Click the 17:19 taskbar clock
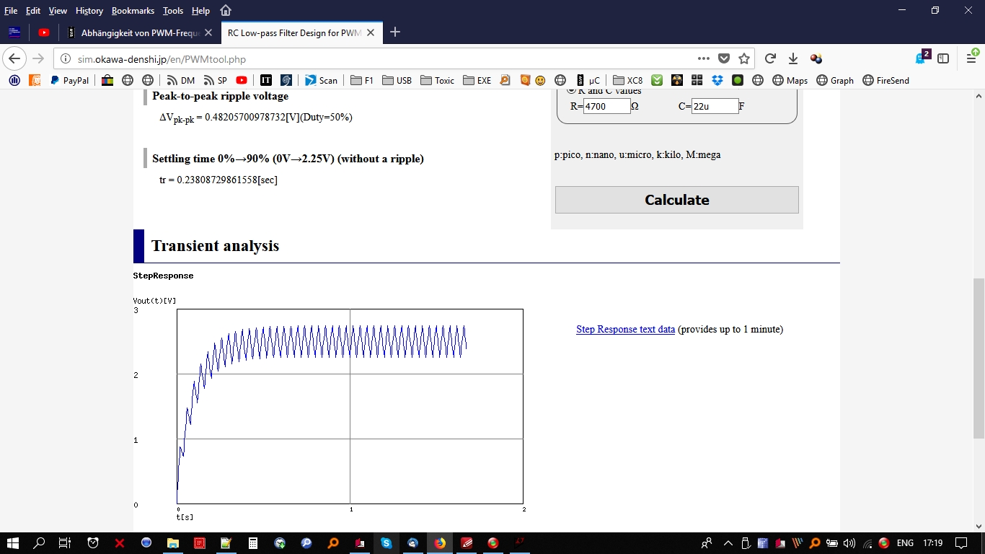The width and height of the screenshot is (985, 554). (932, 543)
